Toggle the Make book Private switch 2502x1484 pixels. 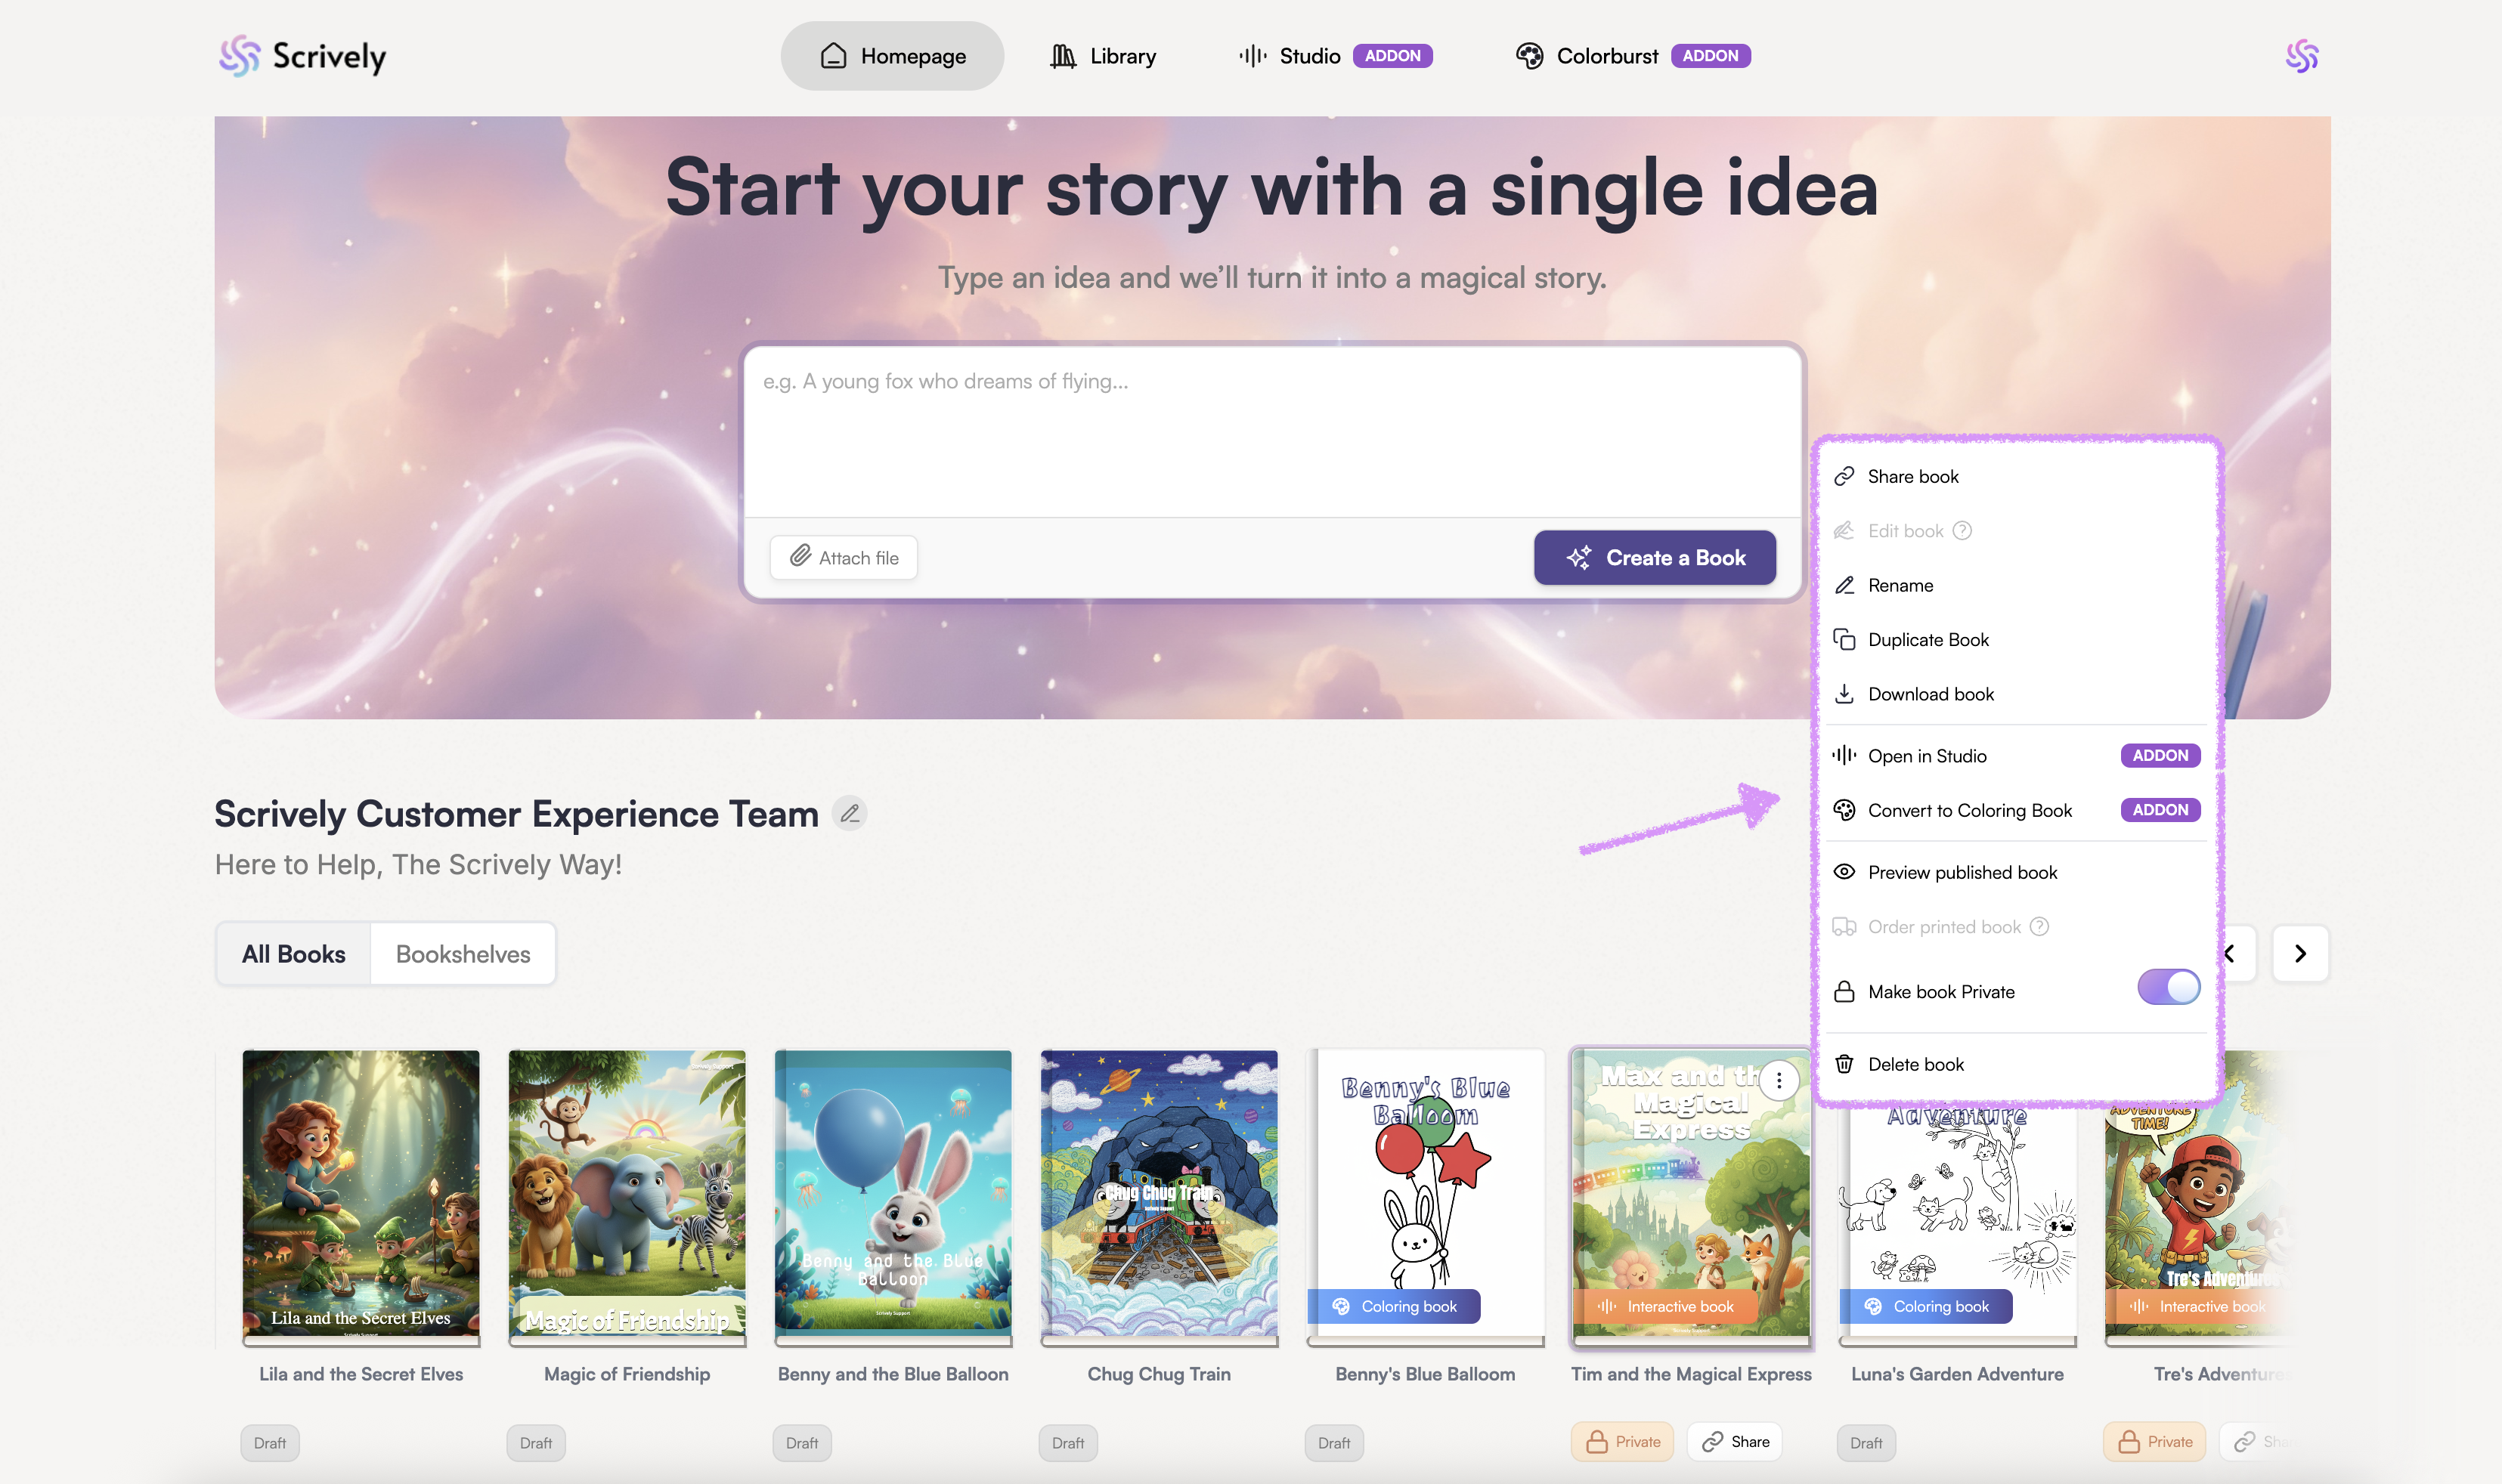coord(2168,988)
